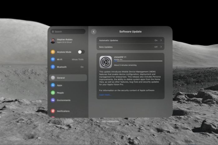Image resolution: width=218 pixels, height=145 pixels.
Task: Go back using the back arrow button
Action: point(94,32)
